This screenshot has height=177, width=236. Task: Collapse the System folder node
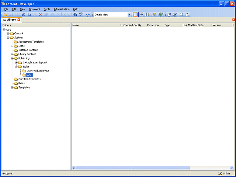coord(8,38)
